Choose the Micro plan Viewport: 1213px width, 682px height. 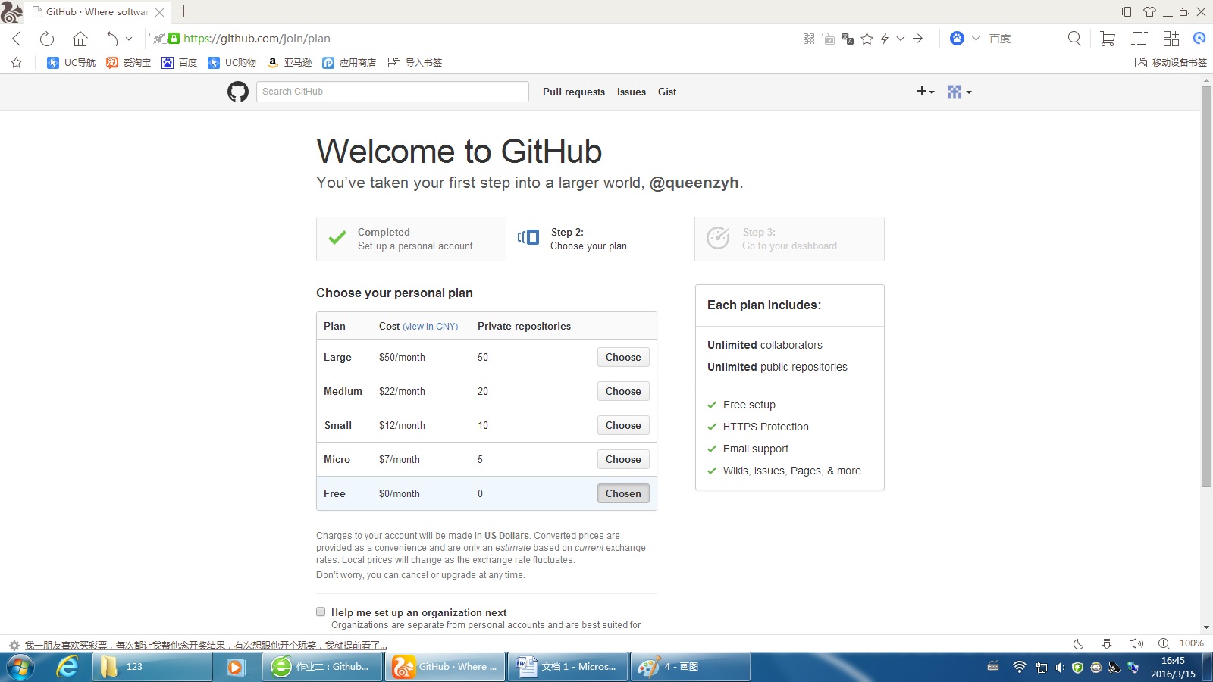[623, 459]
